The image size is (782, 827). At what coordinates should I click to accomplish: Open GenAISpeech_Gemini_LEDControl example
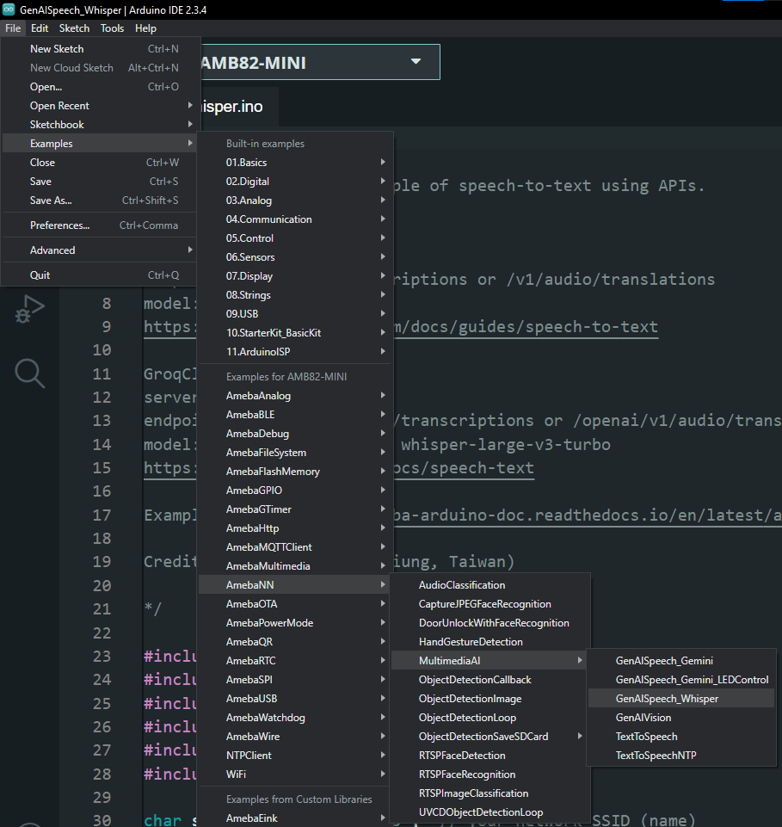click(x=680, y=680)
